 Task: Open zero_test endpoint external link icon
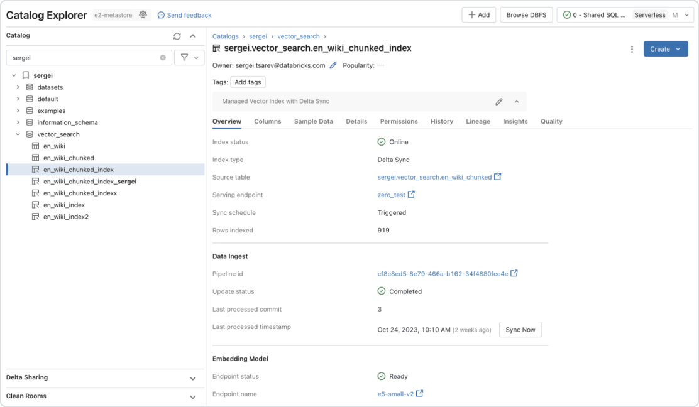(412, 195)
